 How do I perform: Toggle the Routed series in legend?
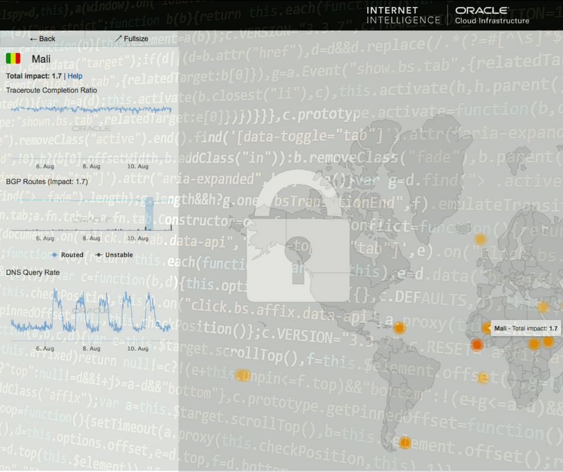coord(68,255)
